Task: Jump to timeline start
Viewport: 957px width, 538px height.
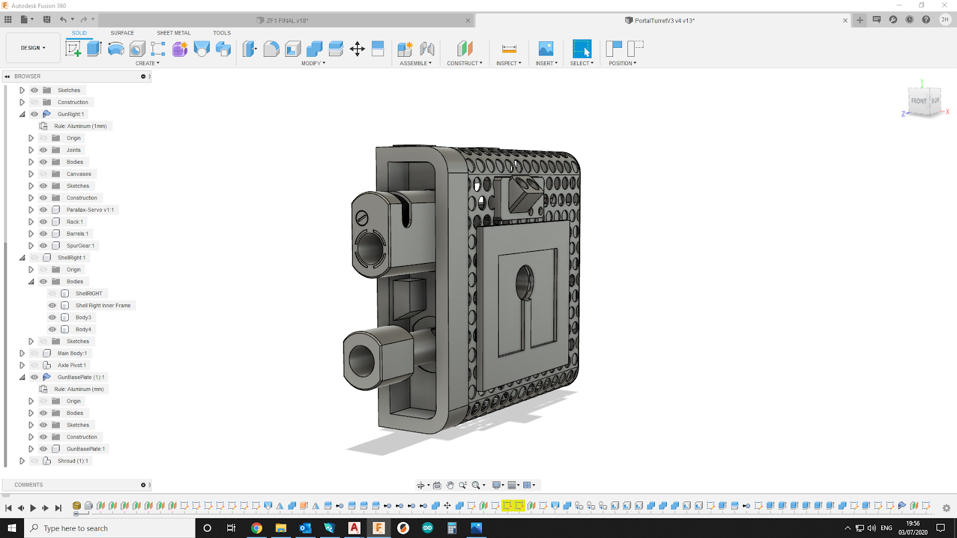Action: point(8,508)
